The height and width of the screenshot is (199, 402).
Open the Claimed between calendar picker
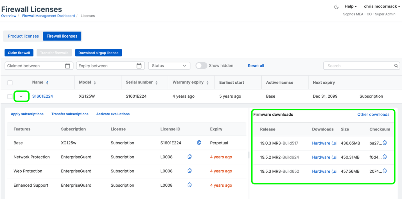(x=67, y=65)
